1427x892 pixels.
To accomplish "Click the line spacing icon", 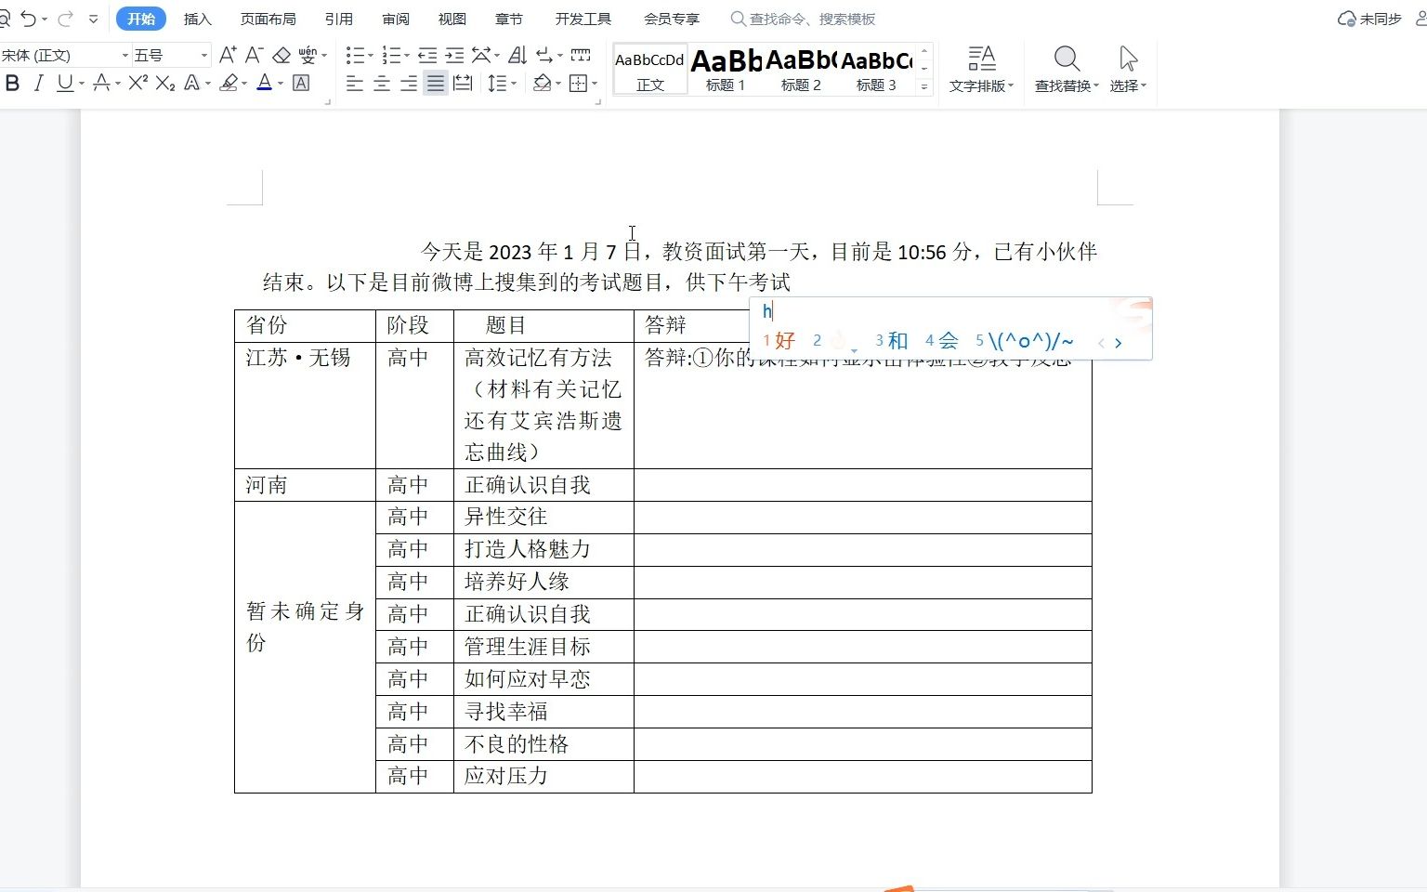I will coord(497,84).
